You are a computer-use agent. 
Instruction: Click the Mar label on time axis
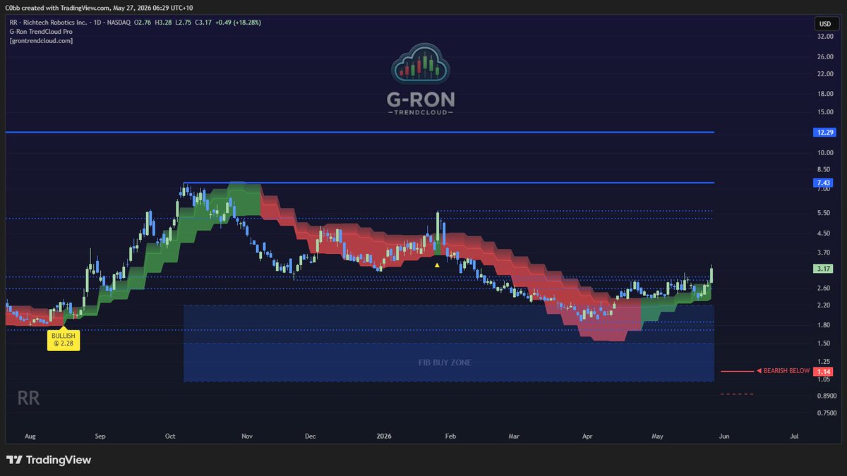tap(514, 437)
